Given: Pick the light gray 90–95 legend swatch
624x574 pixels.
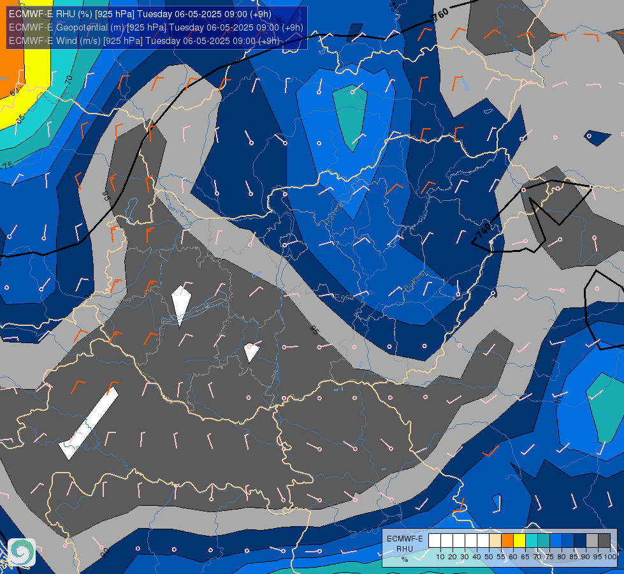Looking at the screenshot, I should [x=592, y=541].
